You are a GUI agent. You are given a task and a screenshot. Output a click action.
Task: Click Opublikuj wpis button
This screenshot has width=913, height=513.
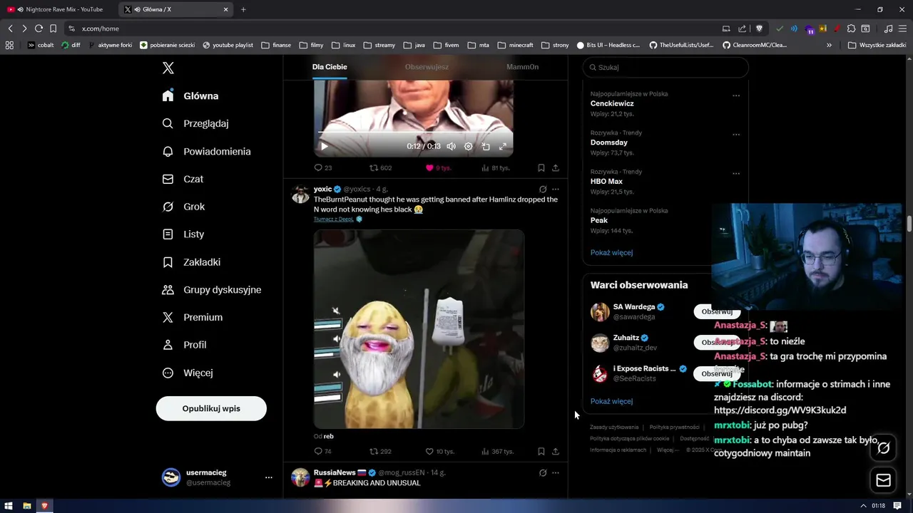point(211,408)
